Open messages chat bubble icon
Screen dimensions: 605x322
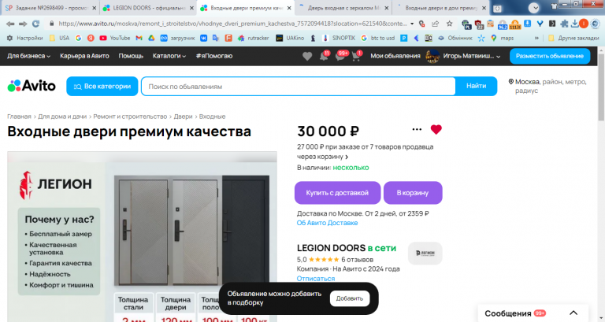(x=340, y=57)
